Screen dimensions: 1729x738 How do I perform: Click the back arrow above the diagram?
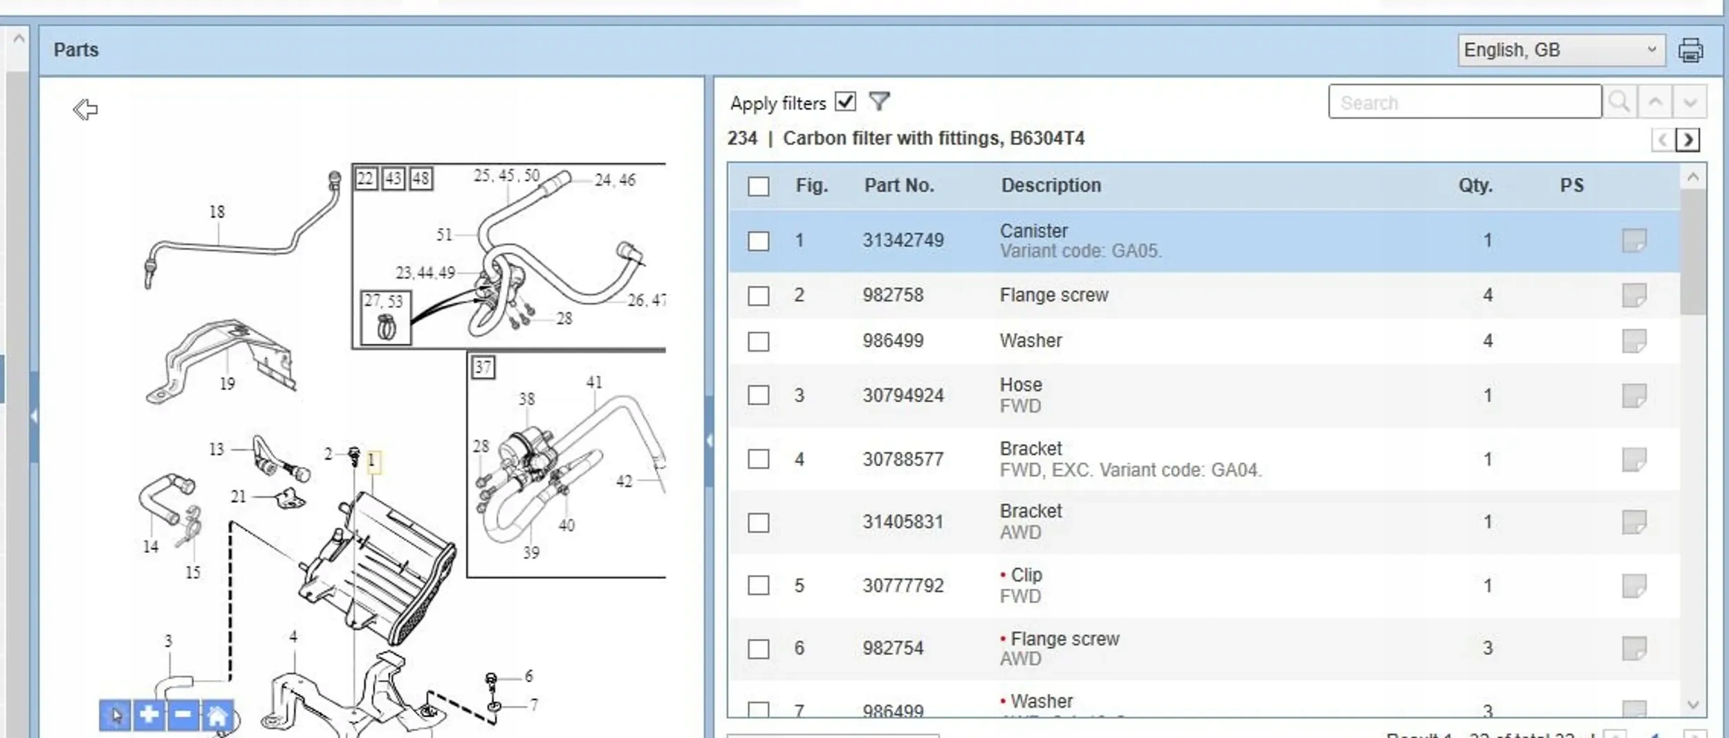pyautogui.click(x=86, y=109)
